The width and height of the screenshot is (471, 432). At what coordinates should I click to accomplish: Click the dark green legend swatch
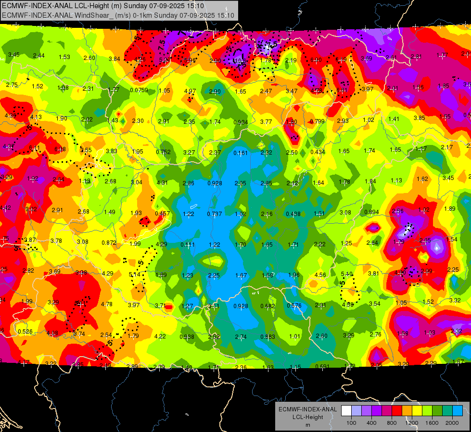pyautogui.click(x=437, y=410)
